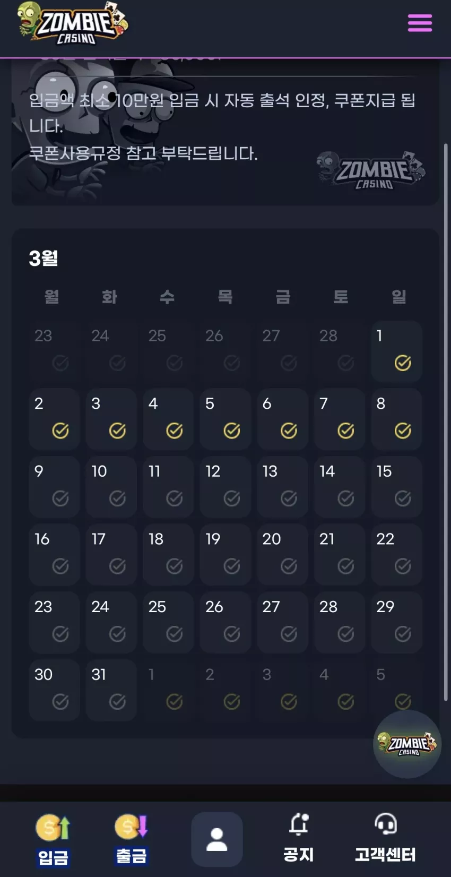Click the 일 Sunday column header

pos(398,296)
